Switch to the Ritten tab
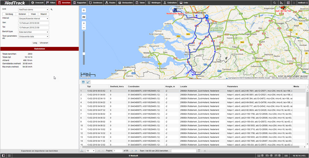The height and width of the screenshot is (158, 309). click(50, 3)
